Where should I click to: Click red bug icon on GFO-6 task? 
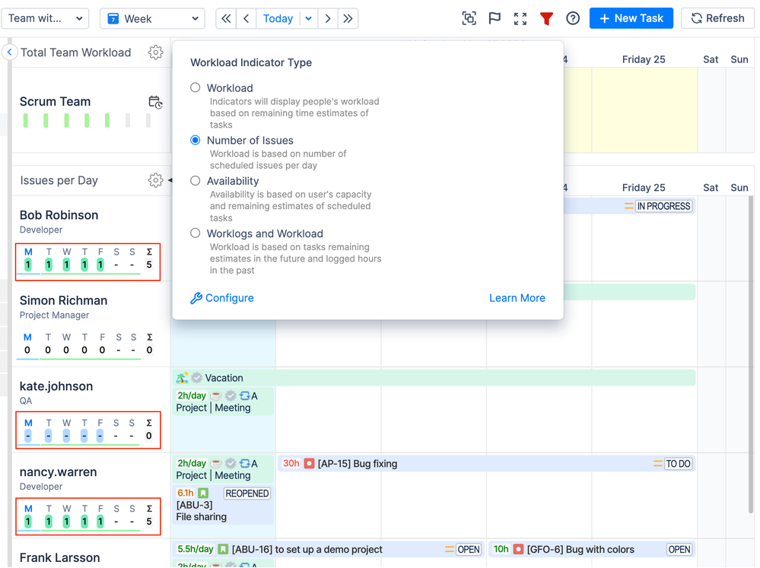tap(518, 549)
